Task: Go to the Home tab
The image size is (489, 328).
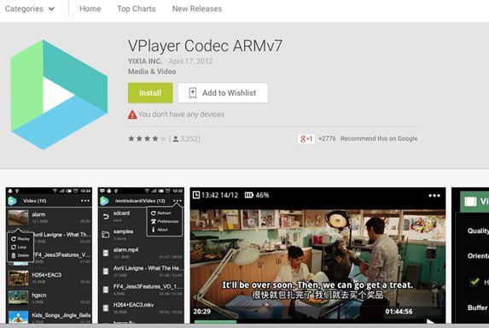Action: (90, 9)
